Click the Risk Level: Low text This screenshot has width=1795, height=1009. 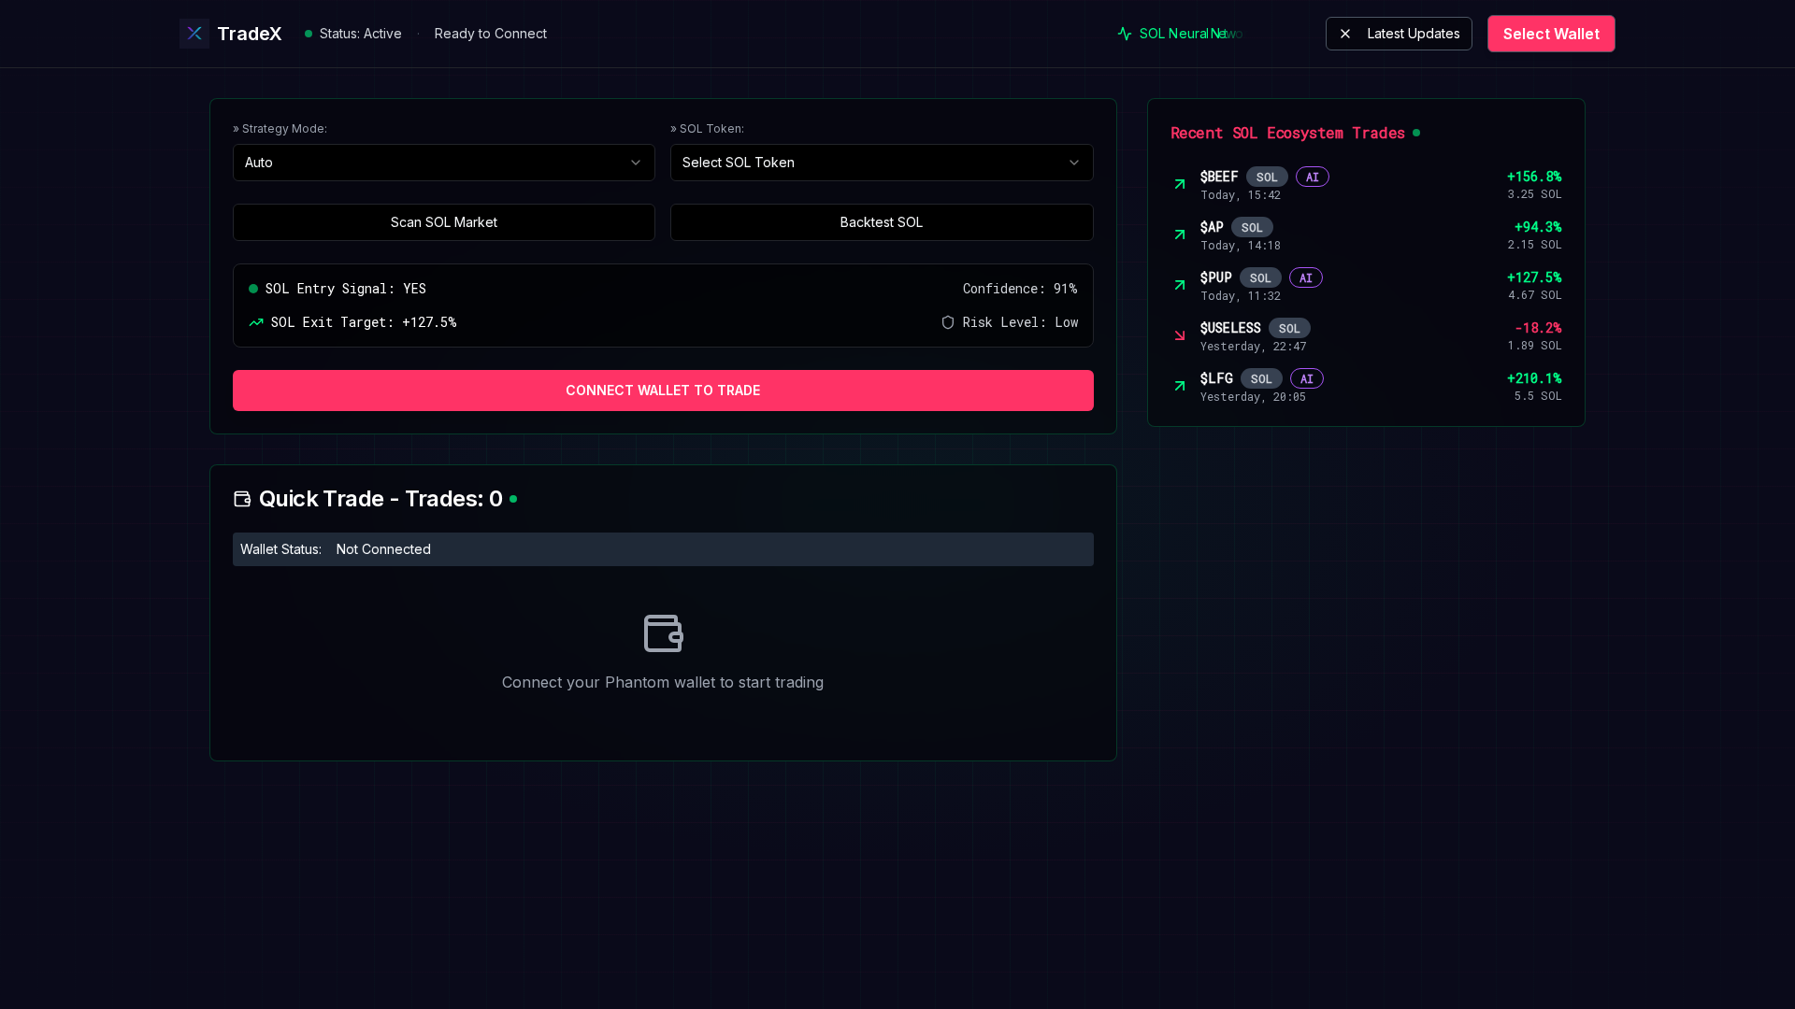(x=1020, y=322)
